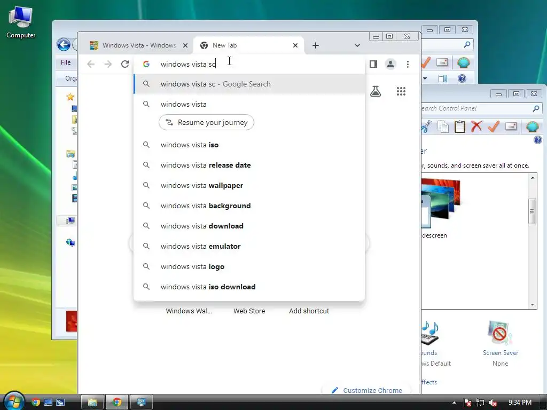Click the scissors Cut icon in Control Panel toolbar
Screen dimensions: 547x410
426,127
